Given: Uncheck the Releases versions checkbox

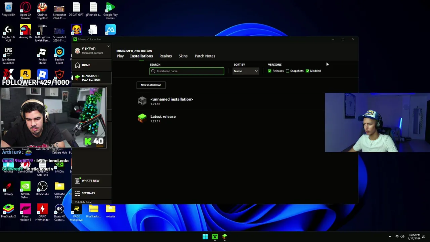Looking at the screenshot, I should 270,71.
